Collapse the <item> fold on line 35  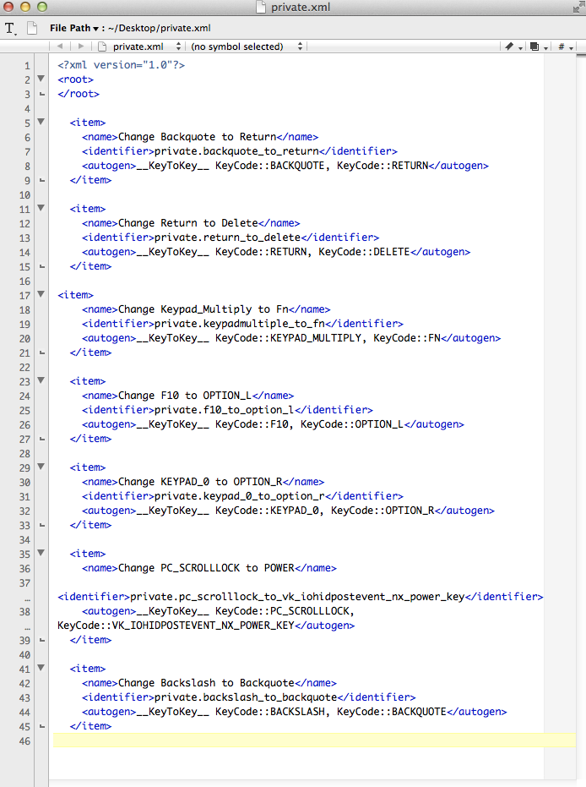pyautogui.click(x=41, y=553)
